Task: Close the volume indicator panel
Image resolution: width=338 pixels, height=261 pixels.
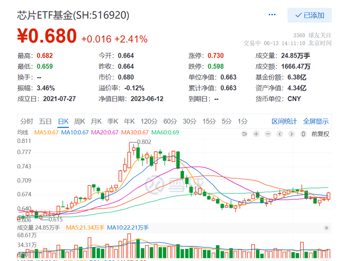Action: 326,228
